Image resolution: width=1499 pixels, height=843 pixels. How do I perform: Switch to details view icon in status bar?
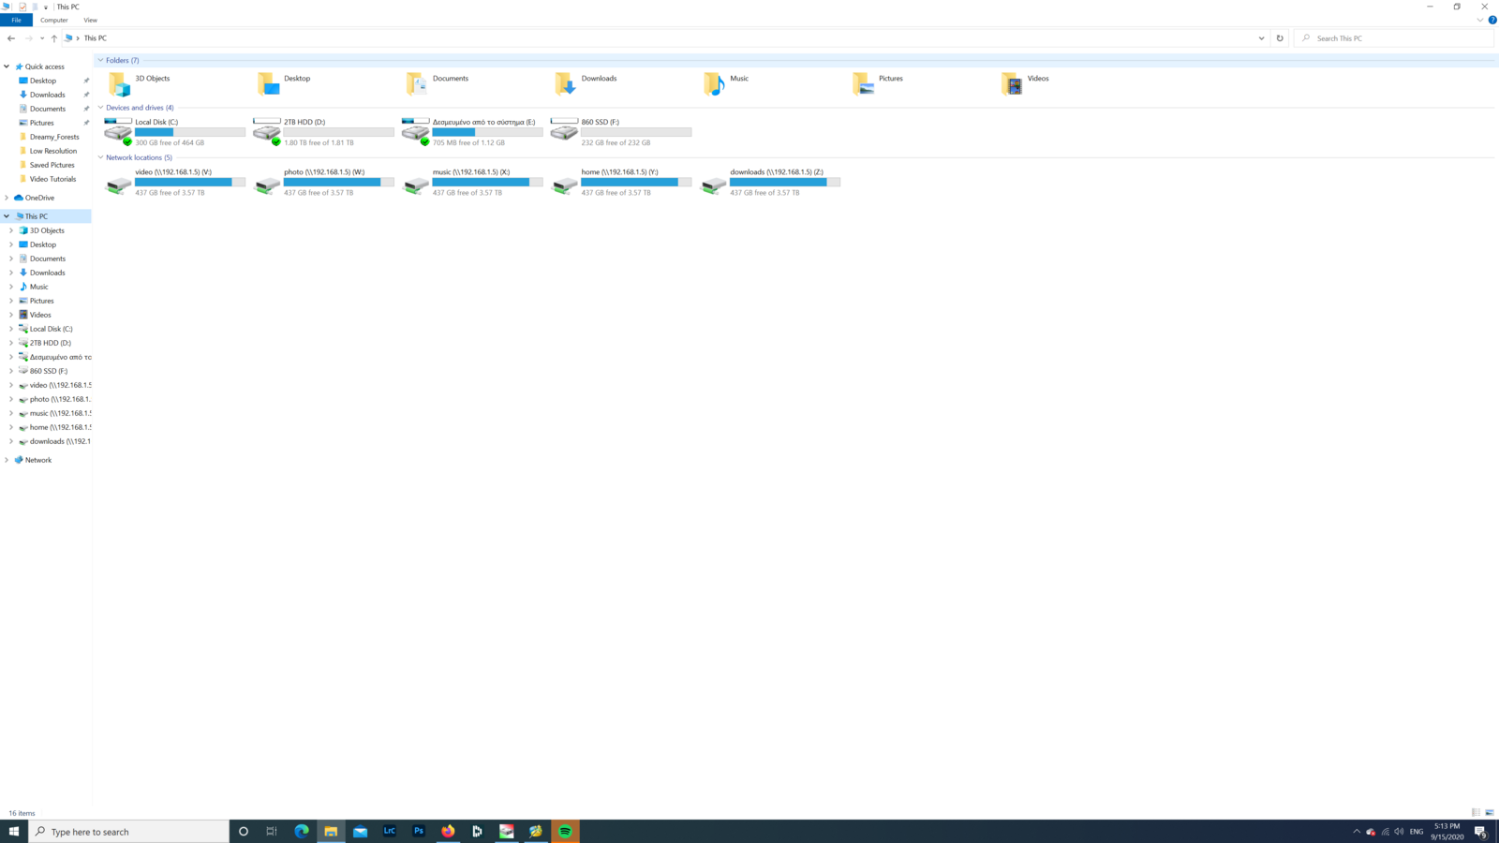(x=1476, y=813)
